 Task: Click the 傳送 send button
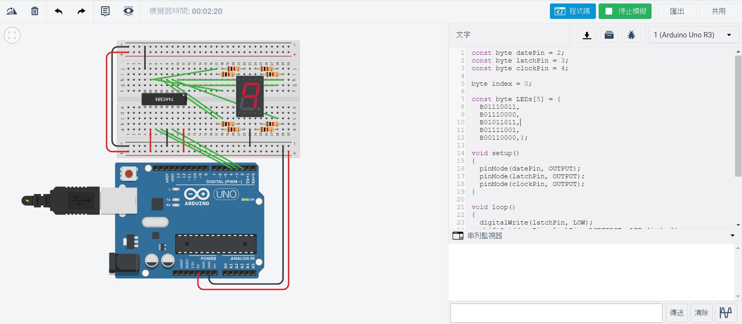pyautogui.click(x=677, y=313)
